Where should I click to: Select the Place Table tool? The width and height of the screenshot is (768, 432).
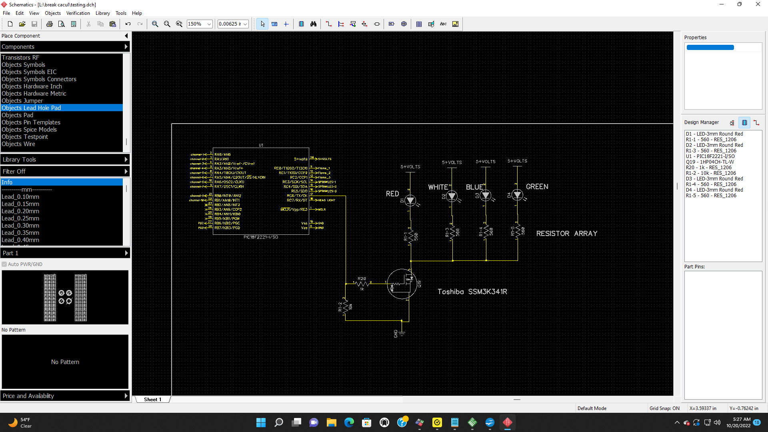tap(419, 24)
